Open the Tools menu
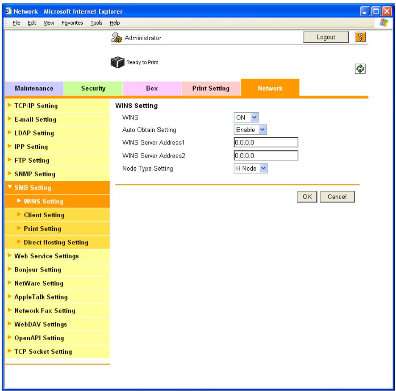 pyautogui.click(x=97, y=23)
